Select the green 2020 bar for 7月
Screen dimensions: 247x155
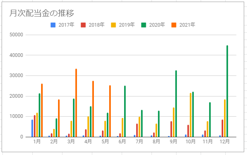[142, 124]
